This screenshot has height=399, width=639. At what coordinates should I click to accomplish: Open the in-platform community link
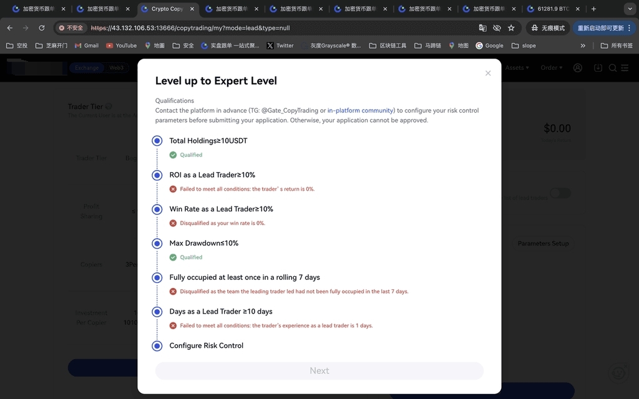(360, 110)
